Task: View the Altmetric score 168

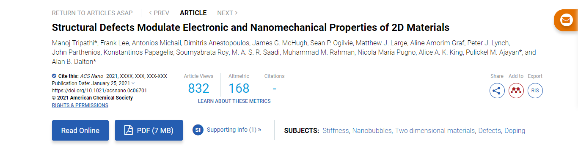Action: 239,89
